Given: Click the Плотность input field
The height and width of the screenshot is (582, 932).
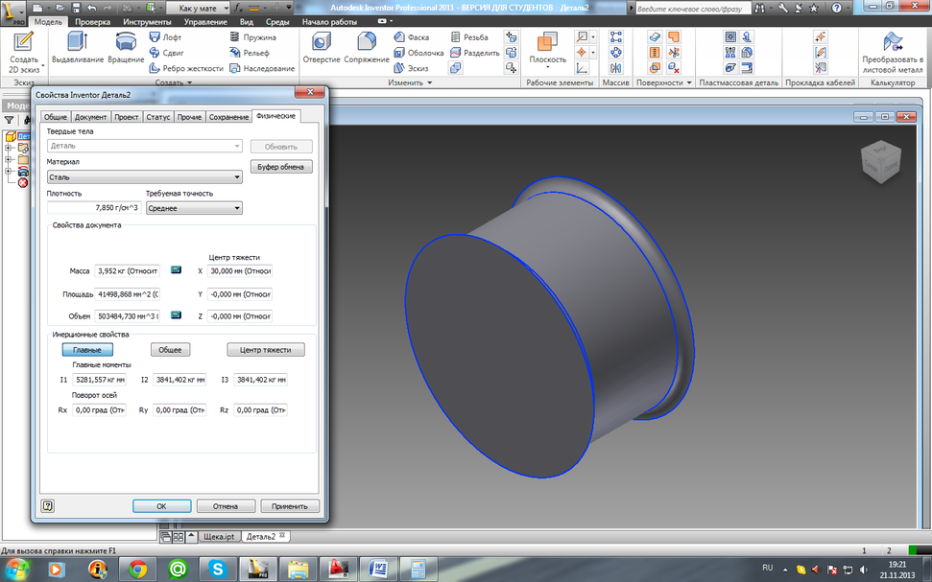Looking at the screenshot, I should point(94,207).
